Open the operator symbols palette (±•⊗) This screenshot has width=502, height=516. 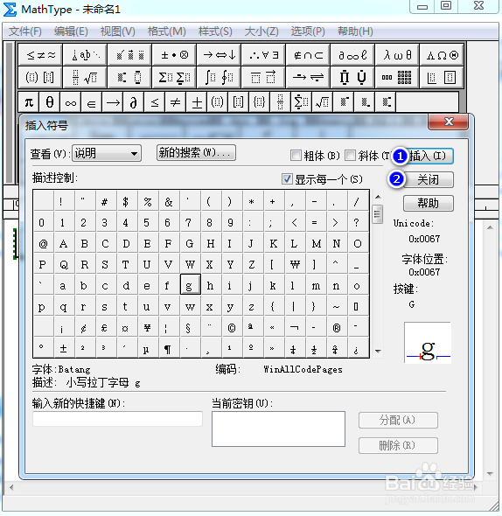(174, 55)
